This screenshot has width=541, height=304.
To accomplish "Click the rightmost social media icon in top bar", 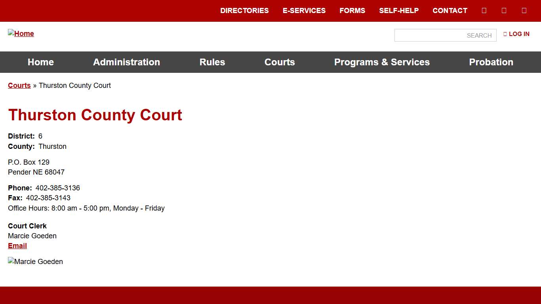I will tap(524, 10).
